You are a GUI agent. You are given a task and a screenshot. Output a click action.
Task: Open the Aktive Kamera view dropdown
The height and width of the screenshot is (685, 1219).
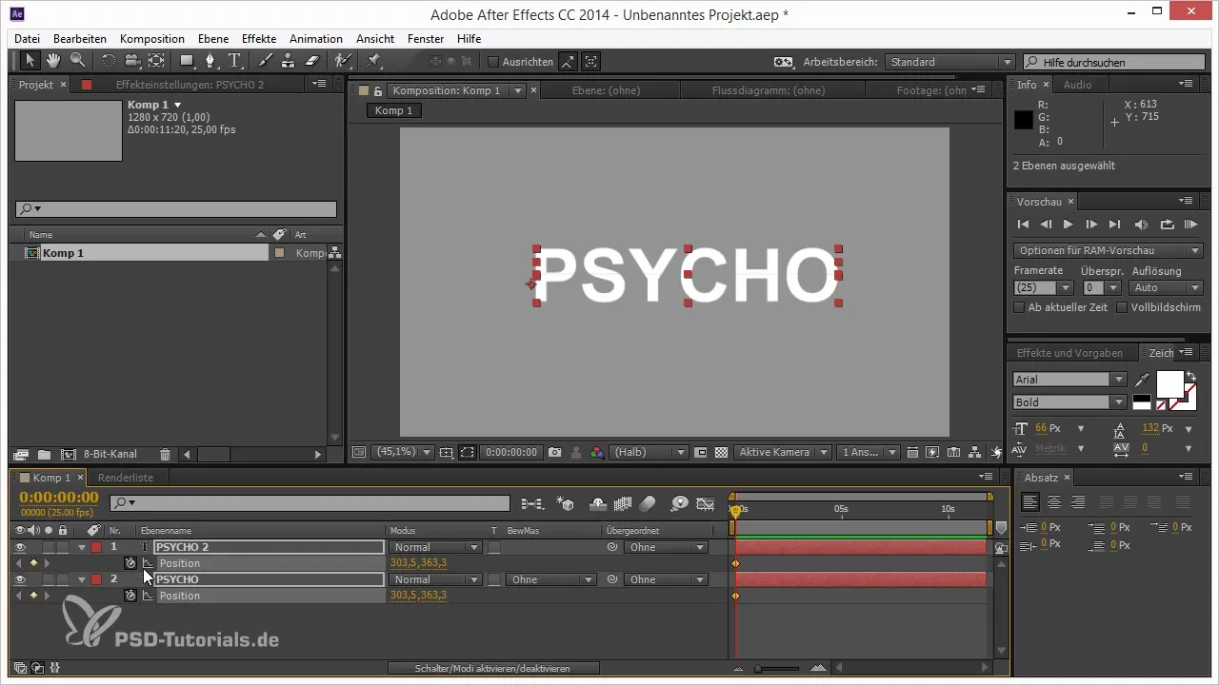pyautogui.click(x=783, y=453)
